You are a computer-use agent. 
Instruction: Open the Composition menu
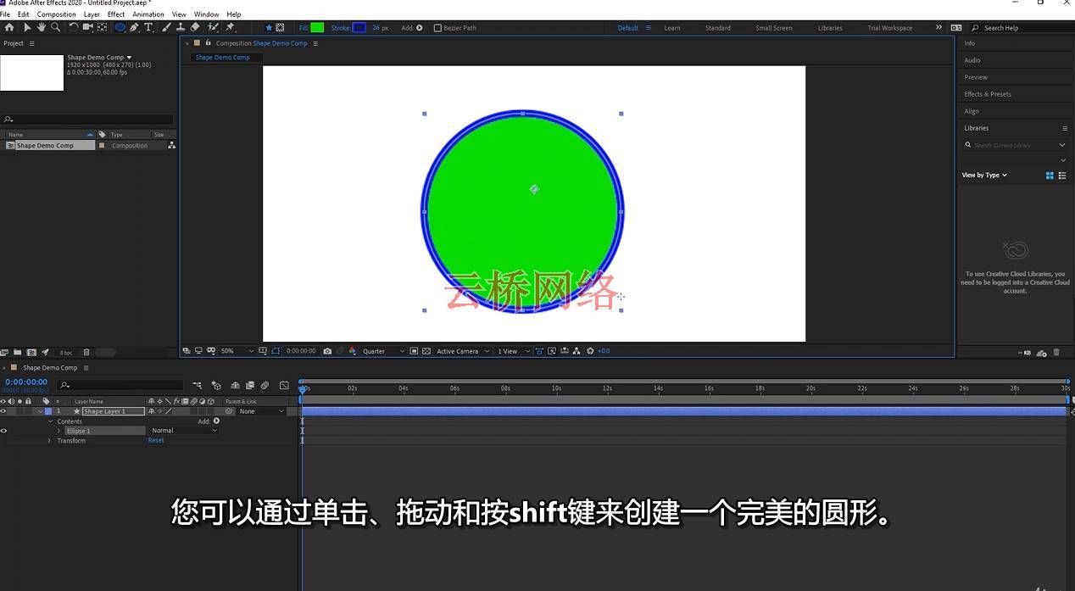coord(57,14)
